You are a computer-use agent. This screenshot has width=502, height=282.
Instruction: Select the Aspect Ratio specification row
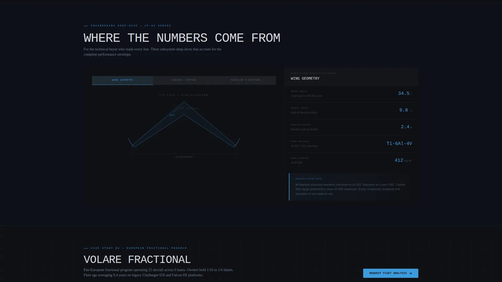click(351, 111)
